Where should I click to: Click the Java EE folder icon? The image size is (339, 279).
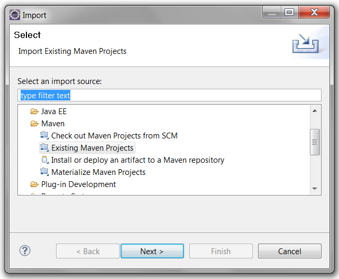pos(34,111)
